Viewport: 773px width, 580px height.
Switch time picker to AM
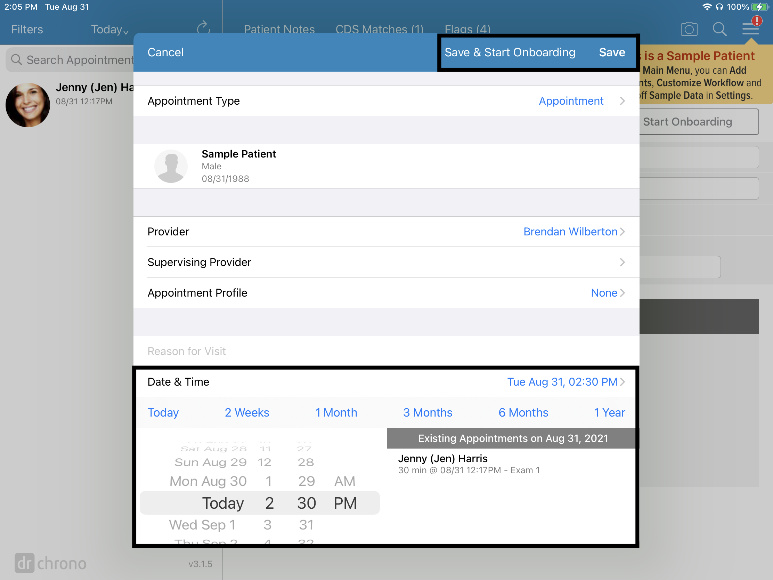[344, 481]
